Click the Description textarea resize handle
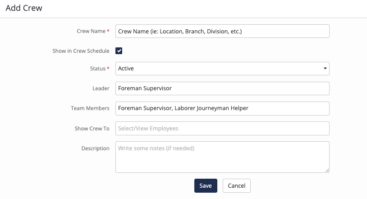Screen dimensions: 367x199 point(327,171)
